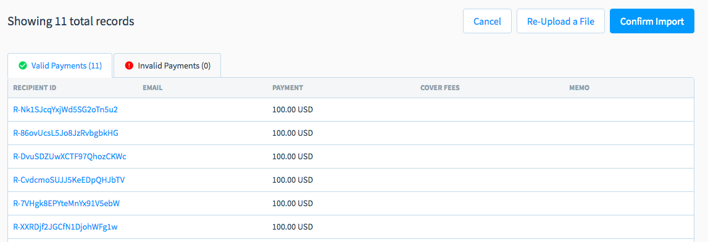Click 100.00 USD in R-86ovUcsL5Jo8JzRvbgbkHG row
708x242 pixels.
[x=293, y=133]
